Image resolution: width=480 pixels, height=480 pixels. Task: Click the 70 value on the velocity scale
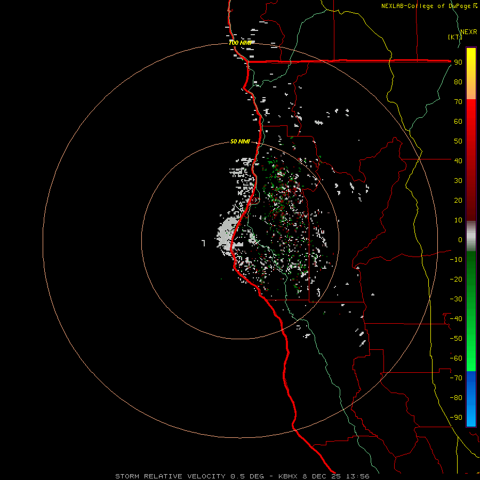(458, 102)
